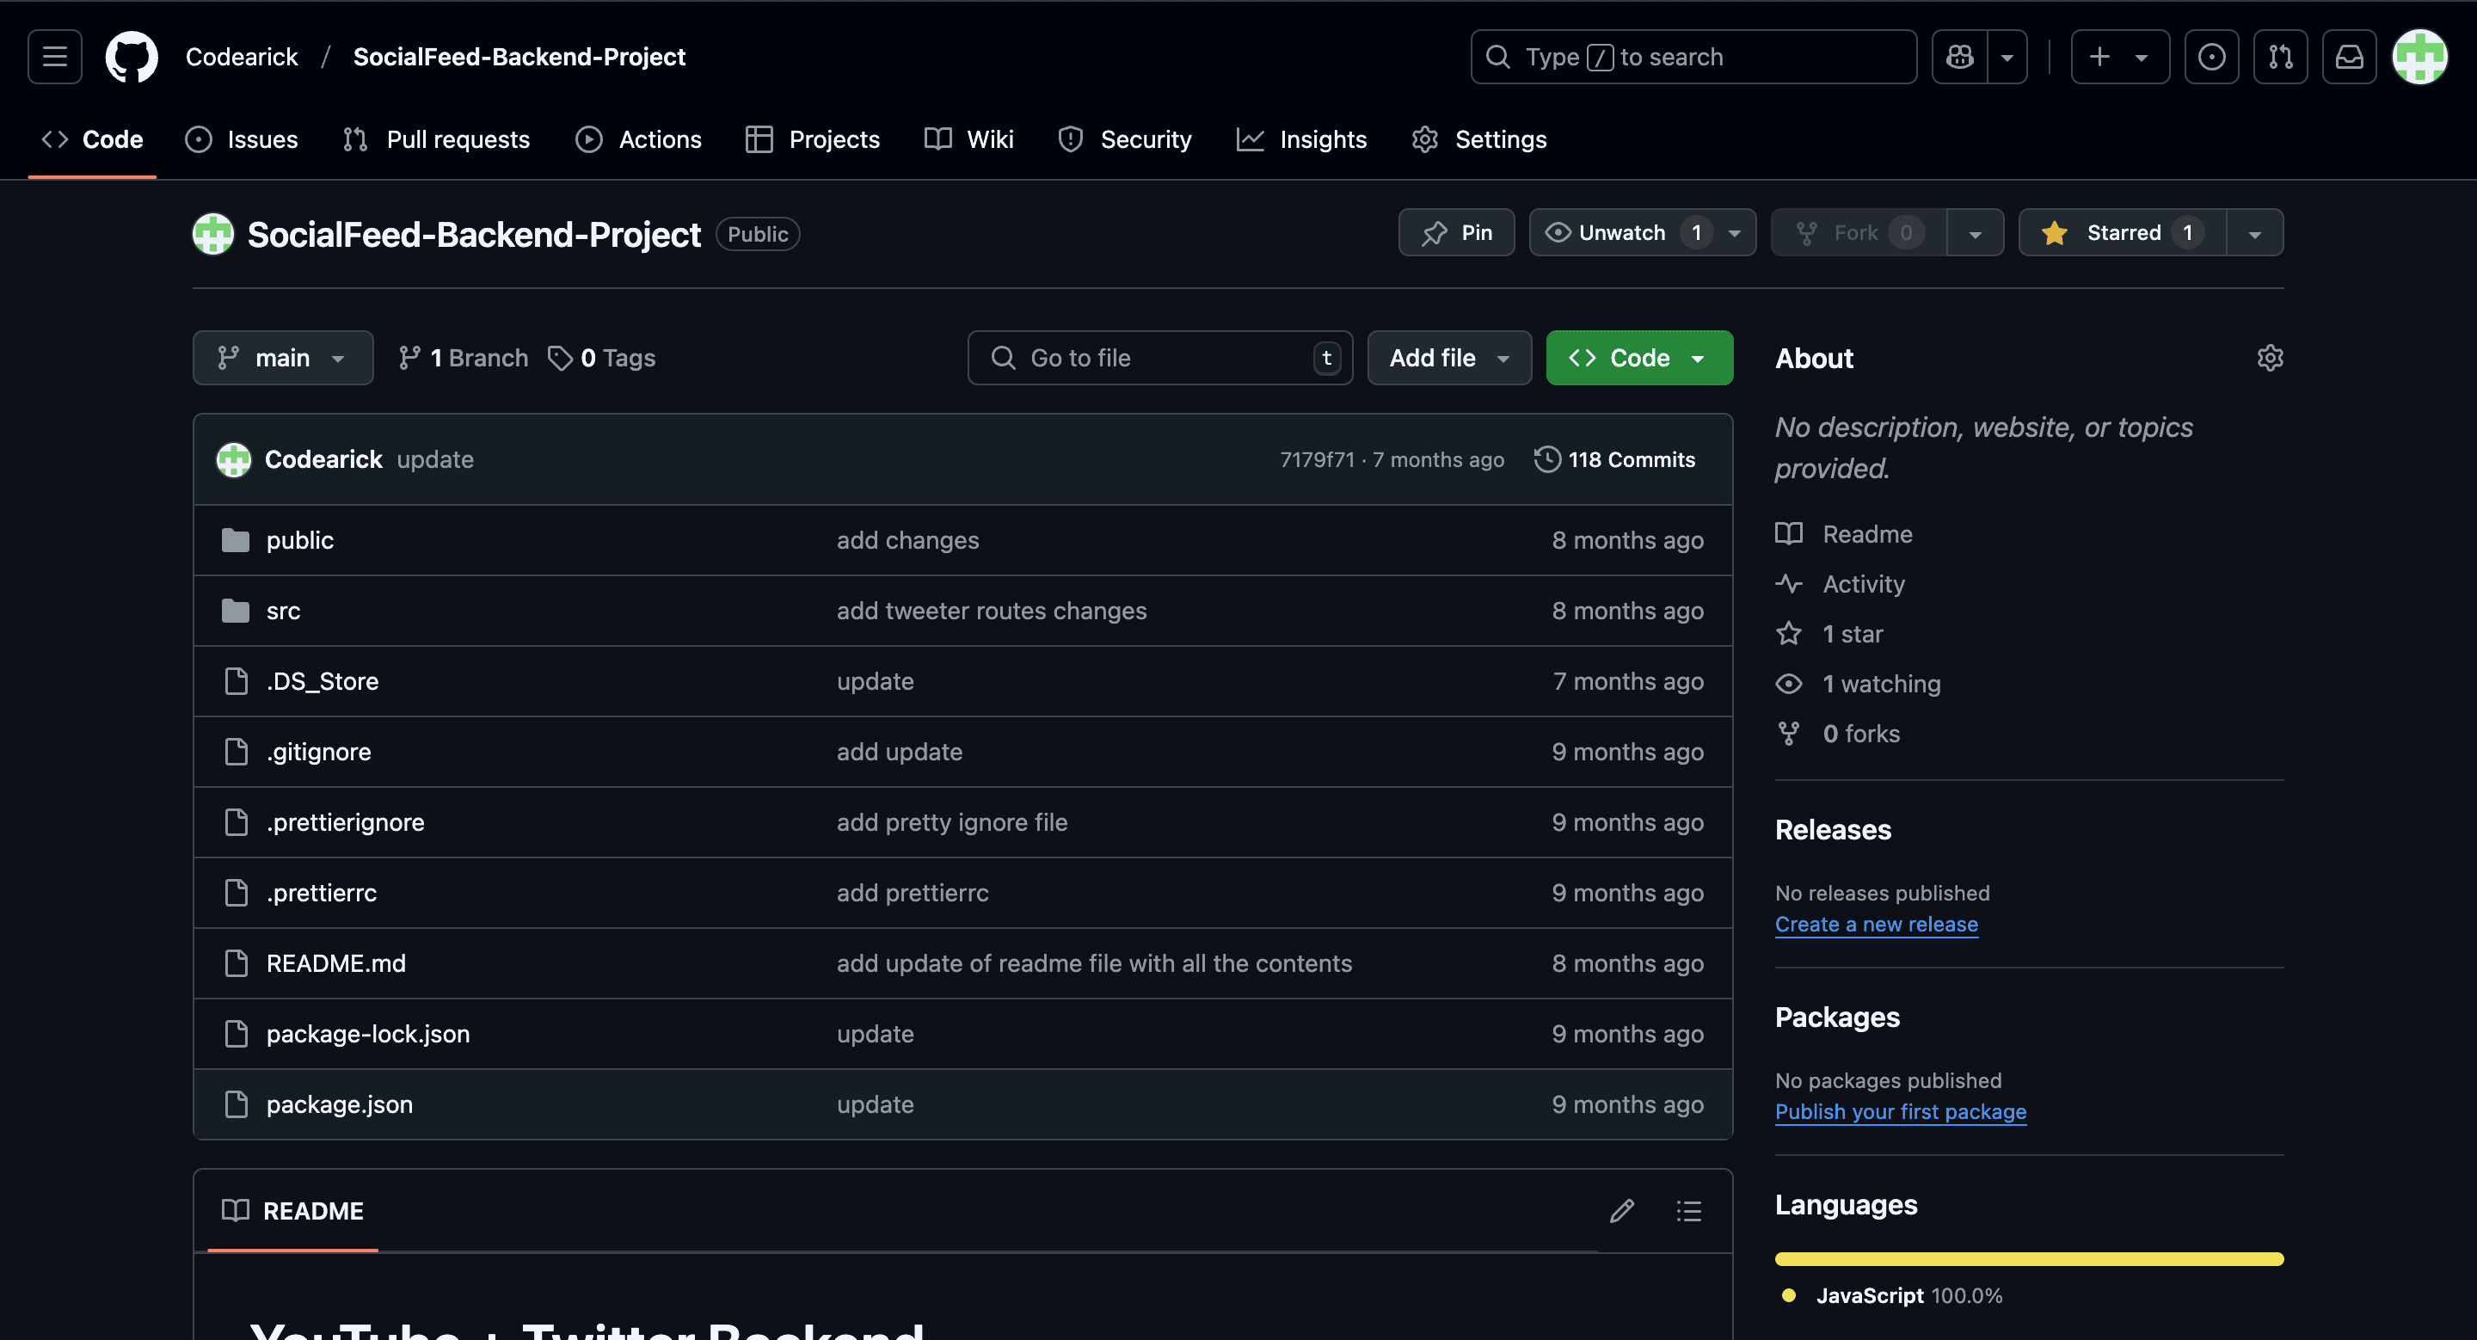Switch to the Issues tab
The height and width of the screenshot is (1340, 2477).
(242, 139)
